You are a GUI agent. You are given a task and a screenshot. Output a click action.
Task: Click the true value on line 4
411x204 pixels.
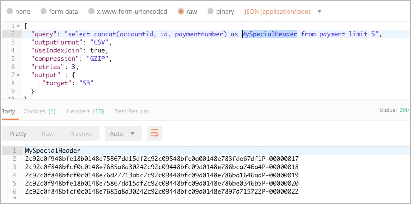coord(97,50)
